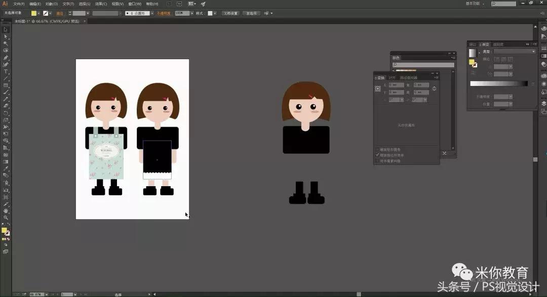Click the 首选项 button
Screen dimensions: 547x297
pos(250,13)
